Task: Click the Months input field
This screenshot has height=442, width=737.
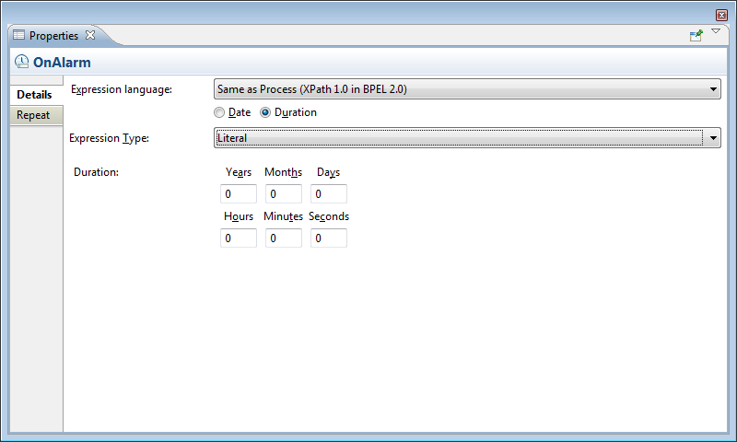Action: coord(284,194)
